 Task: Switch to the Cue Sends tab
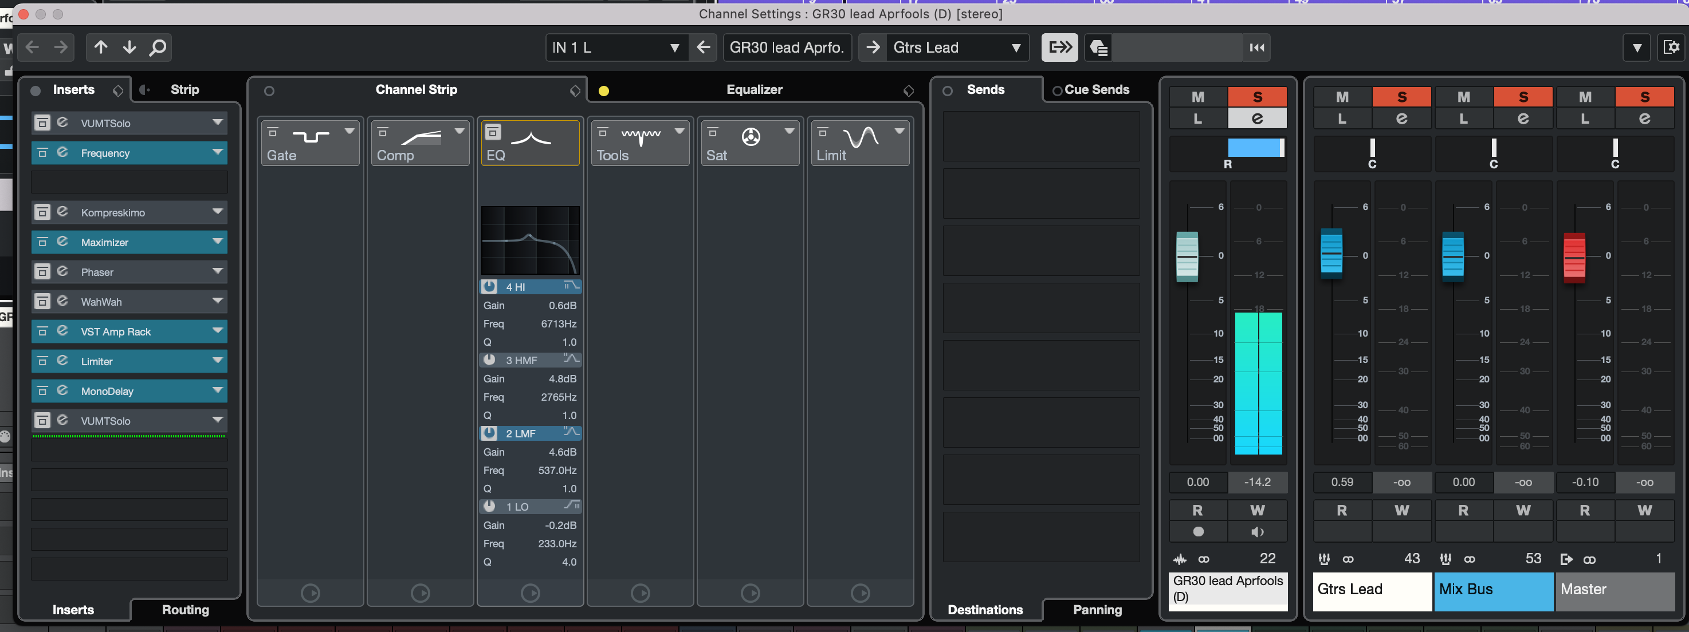[1096, 90]
